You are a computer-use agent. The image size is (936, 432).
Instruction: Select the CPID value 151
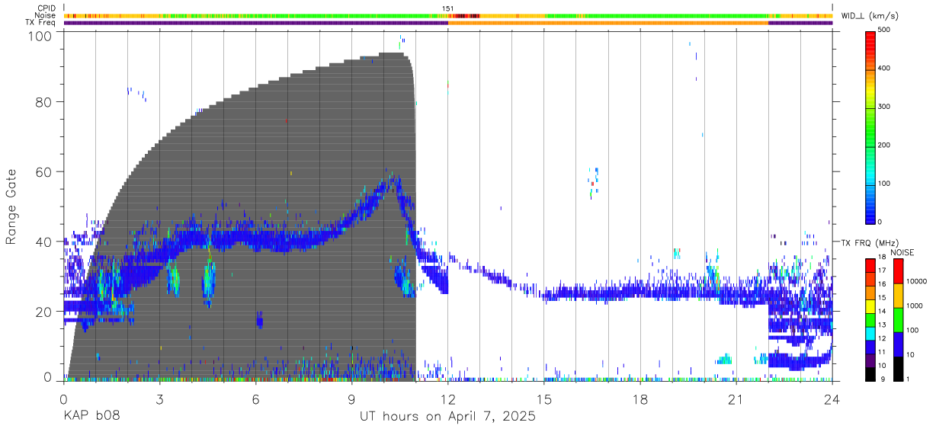tap(448, 8)
